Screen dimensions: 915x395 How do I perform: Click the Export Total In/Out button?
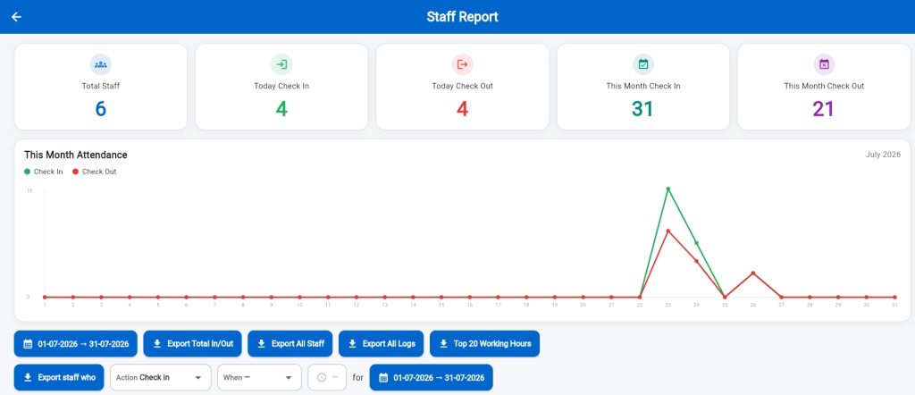coord(193,344)
